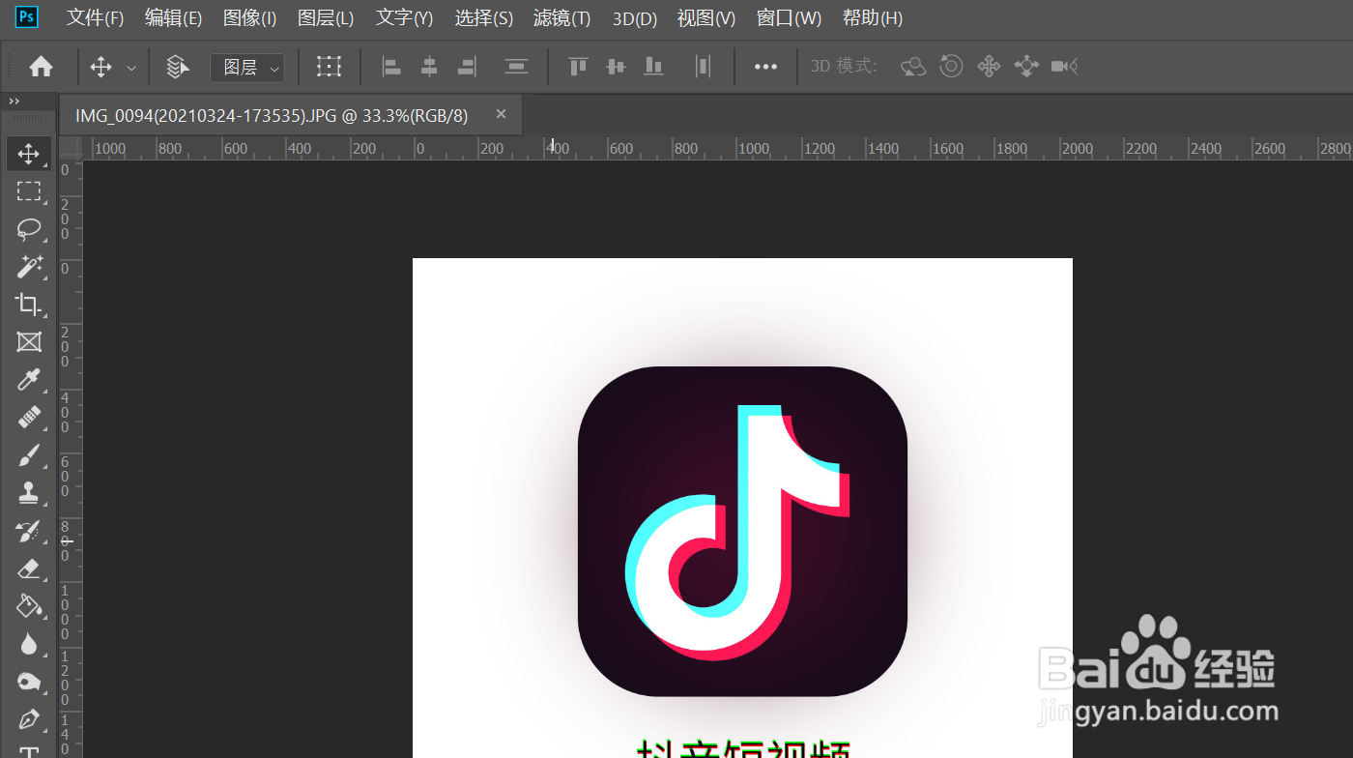Select the Blur tool
Image resolution: width=1353 pixels, height=758 pixels.
(x=29, y=644)
